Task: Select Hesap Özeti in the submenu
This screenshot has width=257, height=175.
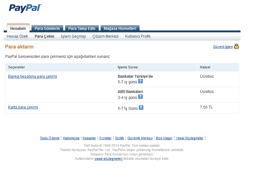Action: click(17, 36)
